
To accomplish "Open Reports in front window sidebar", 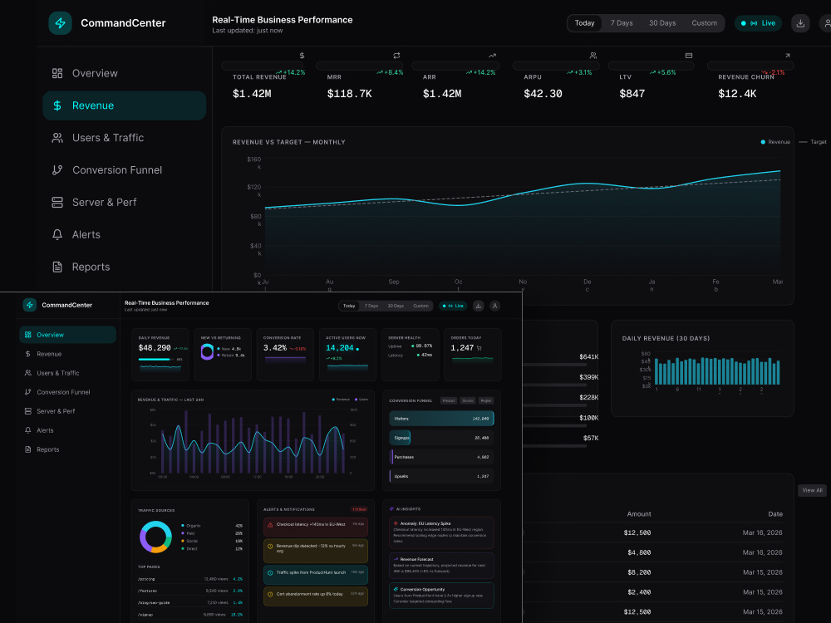I will click(x=68, y=449).
